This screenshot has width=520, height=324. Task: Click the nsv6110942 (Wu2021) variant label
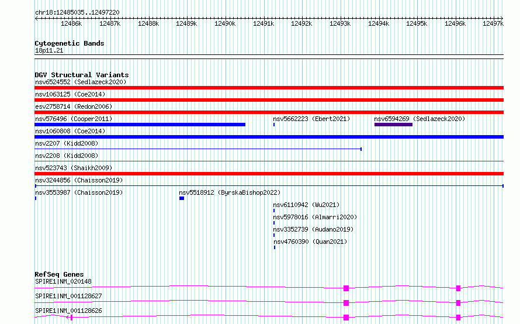click(x=306, y=205)
